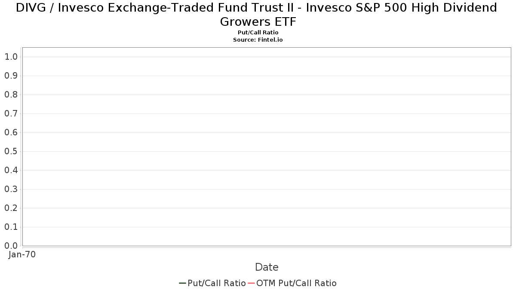Screen dimensions: 516x290
Task: Click the 0.4 y-axis label
Action: point(11,170)
